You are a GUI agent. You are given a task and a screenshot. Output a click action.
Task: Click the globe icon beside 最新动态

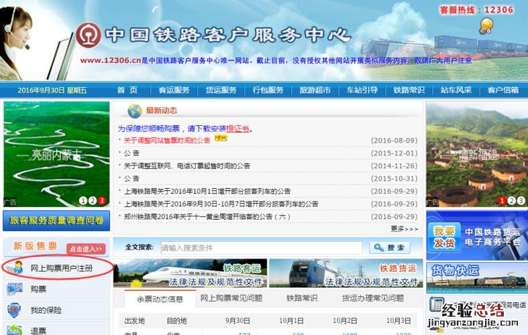click(134, 111)
